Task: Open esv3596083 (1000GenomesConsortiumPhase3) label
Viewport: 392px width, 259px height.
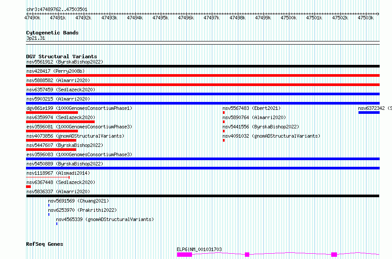Action: pos(79,154)
